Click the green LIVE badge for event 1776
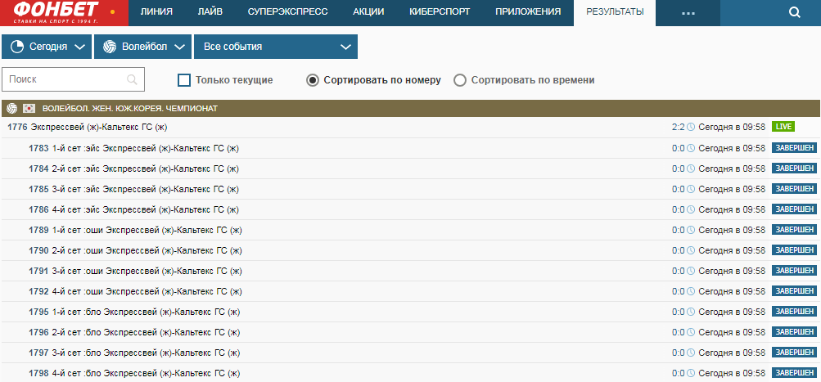The width and height of the screenshot is (821, 382). tap(783, 127)
